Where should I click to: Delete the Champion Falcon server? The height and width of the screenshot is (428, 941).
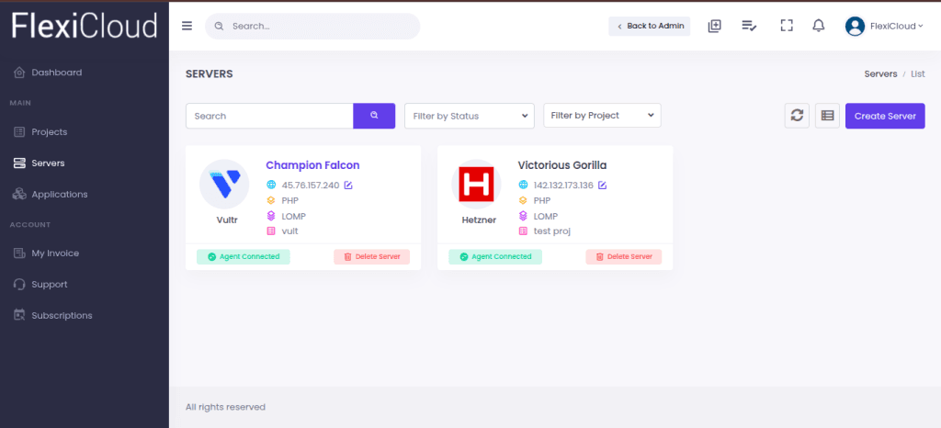pos(371,257)
